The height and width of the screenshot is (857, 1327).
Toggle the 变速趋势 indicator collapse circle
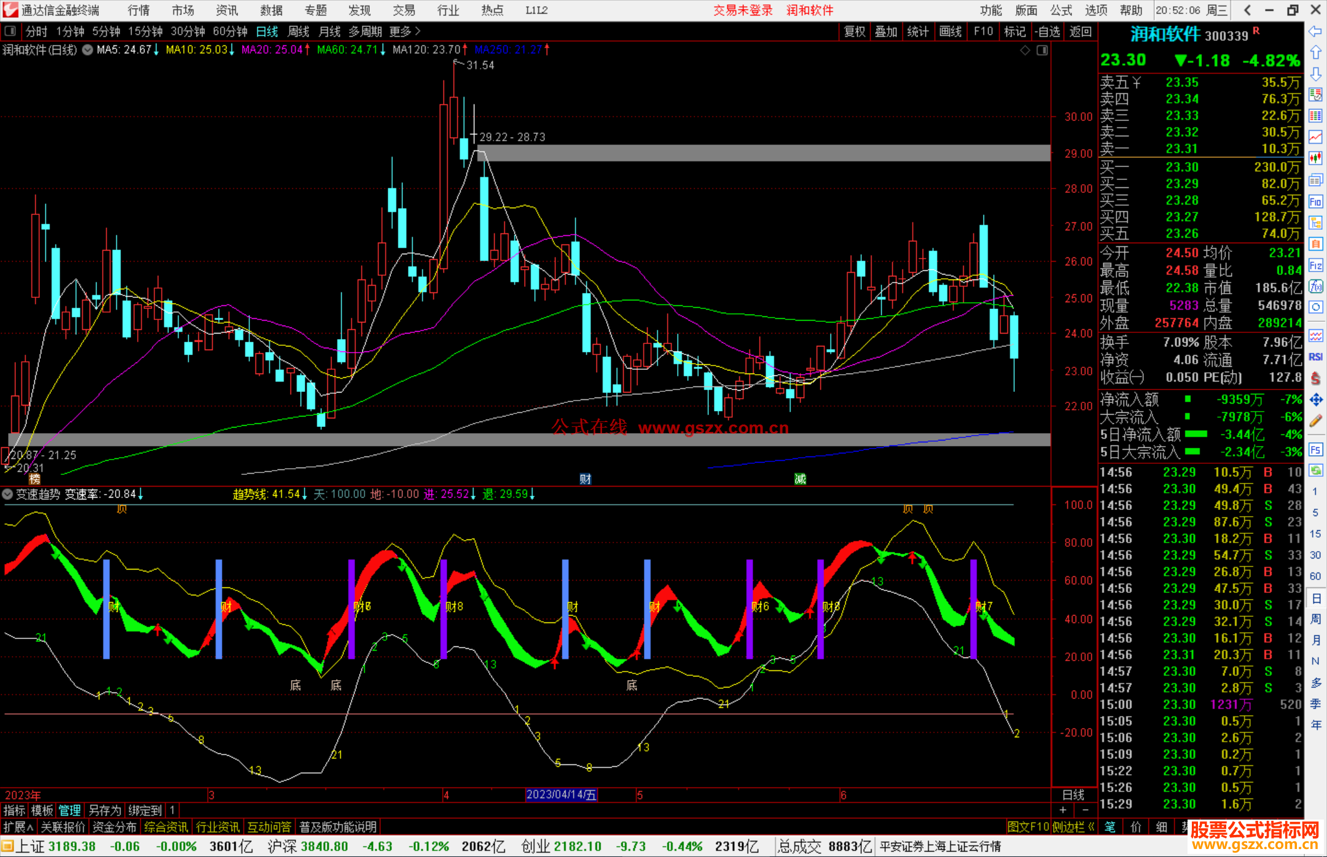coord(7,494)
